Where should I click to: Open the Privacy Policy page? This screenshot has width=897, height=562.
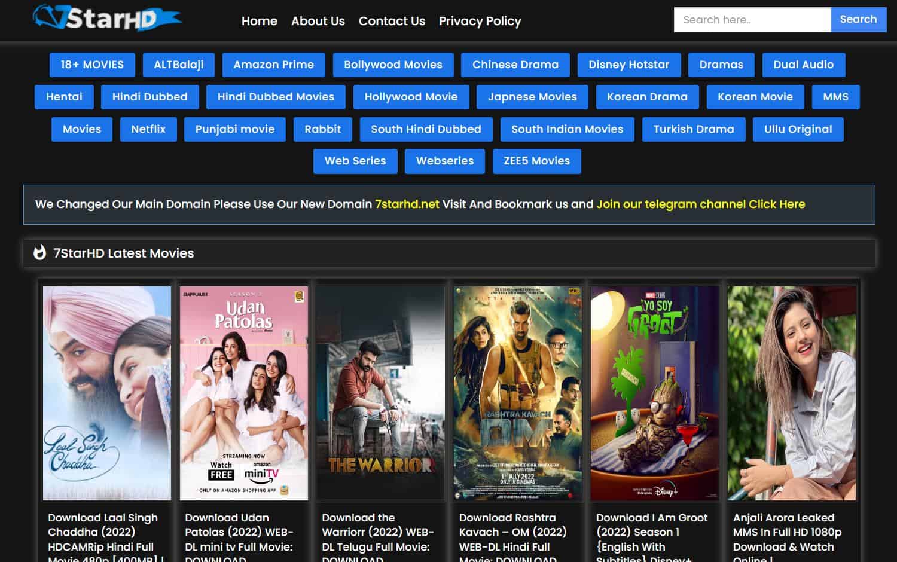point(480,21)
